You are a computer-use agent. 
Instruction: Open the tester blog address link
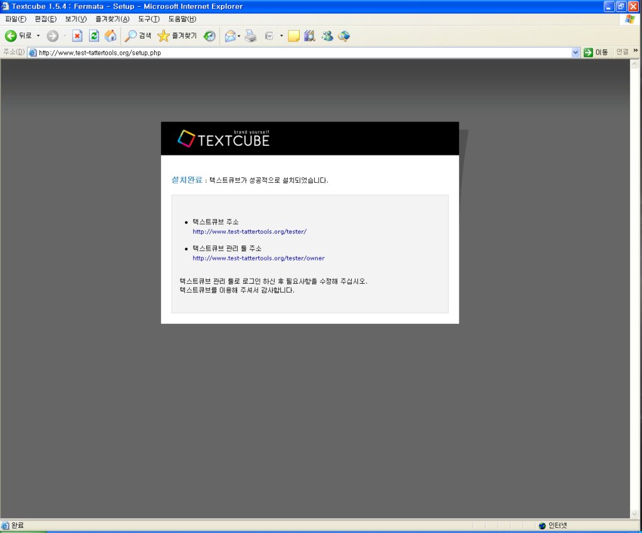(x=250, y=232)
